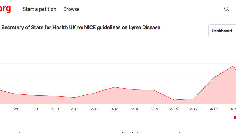Click the NICE guidelines Lyme Disease petition title
Image resolution: width=236 pixels, height=133 pixels.
pyautogui.click(x=80, y=27)
